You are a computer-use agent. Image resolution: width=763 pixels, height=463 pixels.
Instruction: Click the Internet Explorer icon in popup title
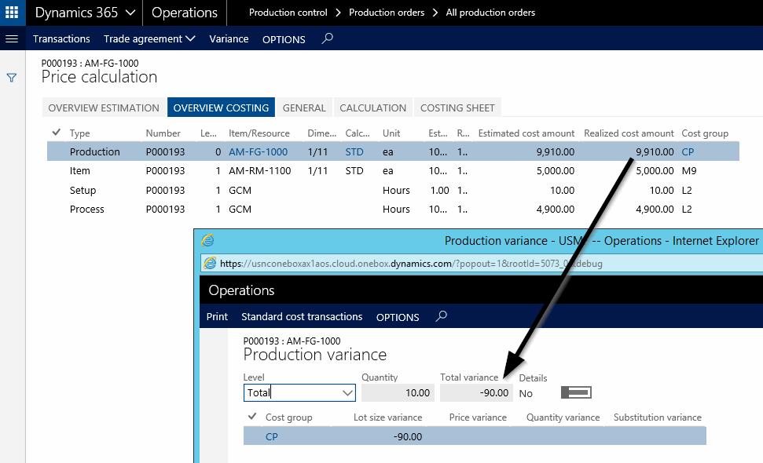(x=207, y=241)
